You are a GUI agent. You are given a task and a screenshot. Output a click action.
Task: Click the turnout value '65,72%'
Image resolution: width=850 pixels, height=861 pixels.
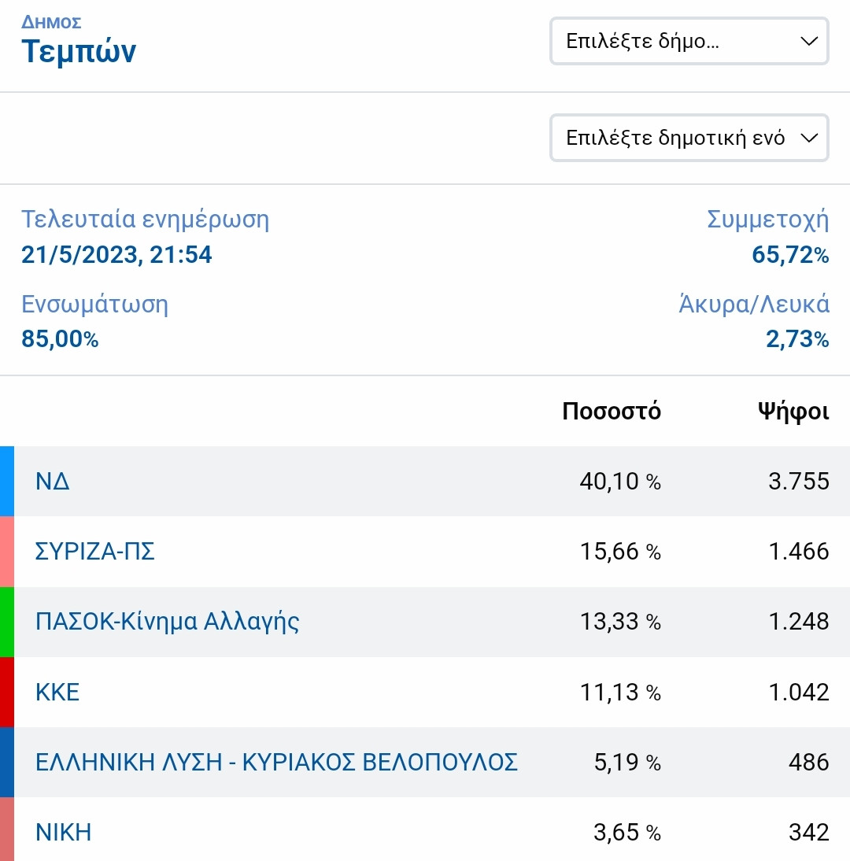tap(790, 255)
